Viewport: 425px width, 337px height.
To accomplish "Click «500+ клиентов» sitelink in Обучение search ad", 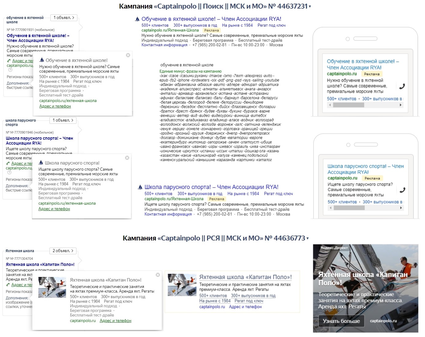I will (155, 25).
